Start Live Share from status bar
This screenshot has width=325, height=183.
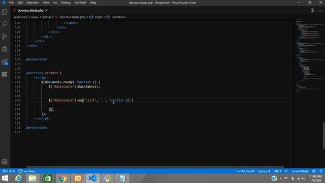click(27, 171)
